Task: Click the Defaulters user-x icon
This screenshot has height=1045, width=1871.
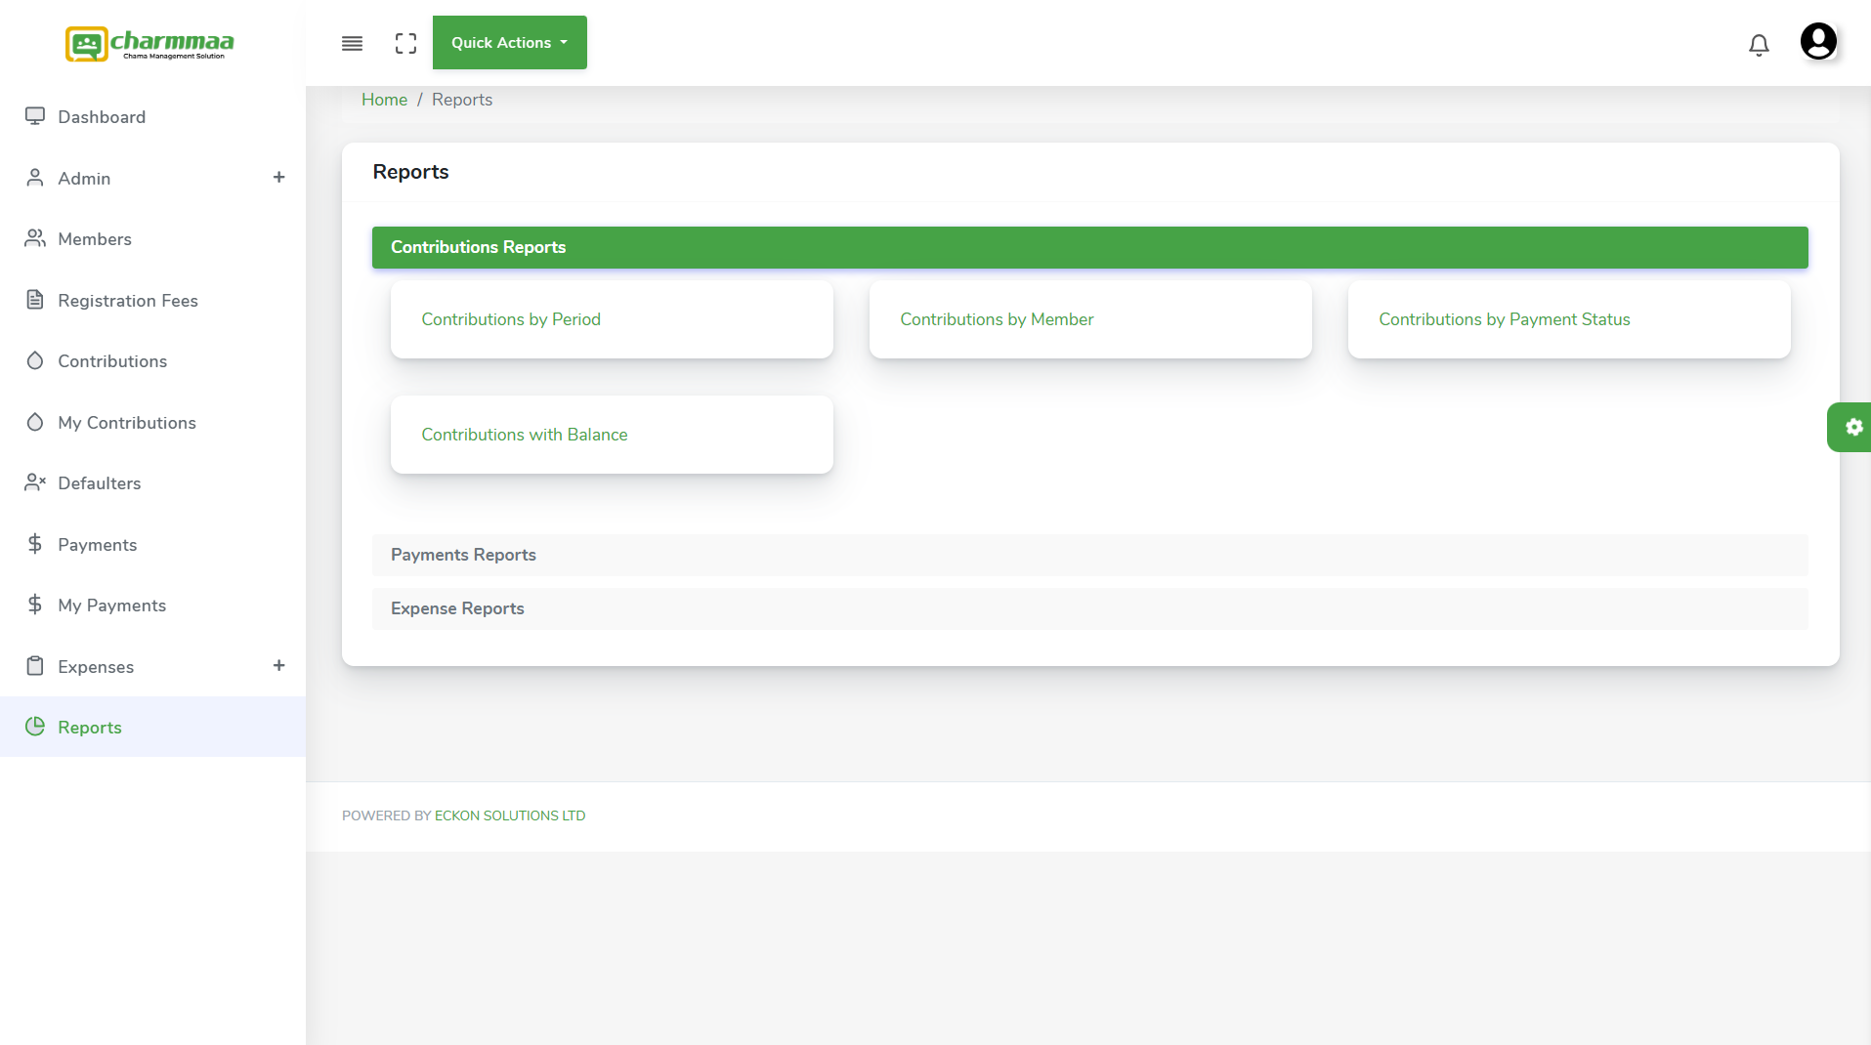Action: 35,482
